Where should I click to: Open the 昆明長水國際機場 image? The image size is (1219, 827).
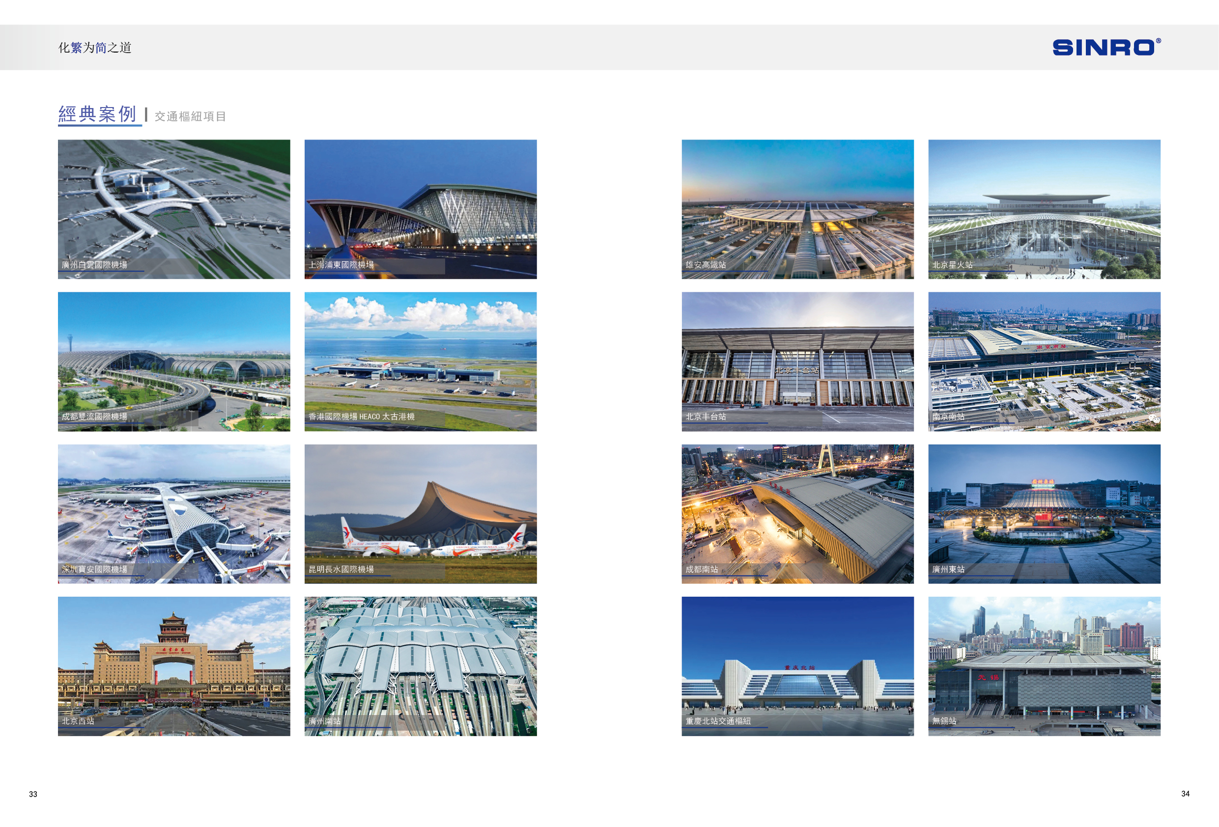pos(421,514)
